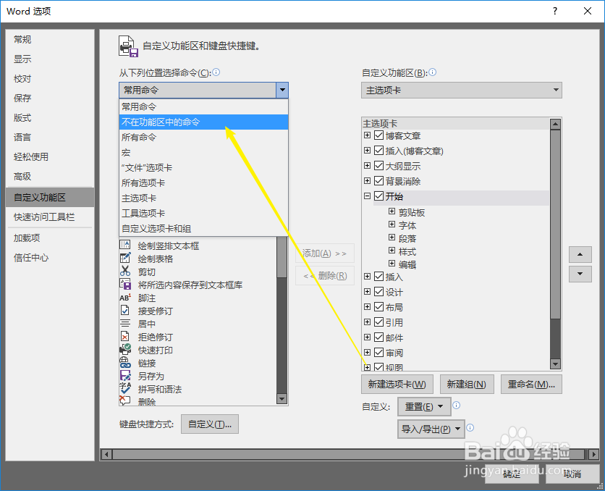
Task: Select the 删除 command row
Action: (198, 401)
